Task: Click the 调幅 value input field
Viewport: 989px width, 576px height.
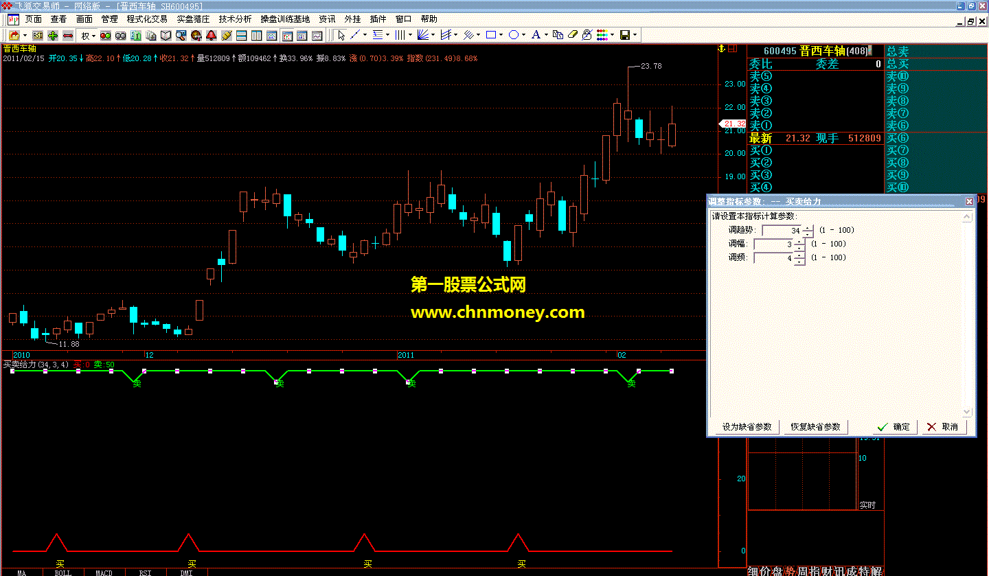Action: click(773, 244)
